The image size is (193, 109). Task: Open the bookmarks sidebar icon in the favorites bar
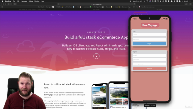click(x=2, y=7)
